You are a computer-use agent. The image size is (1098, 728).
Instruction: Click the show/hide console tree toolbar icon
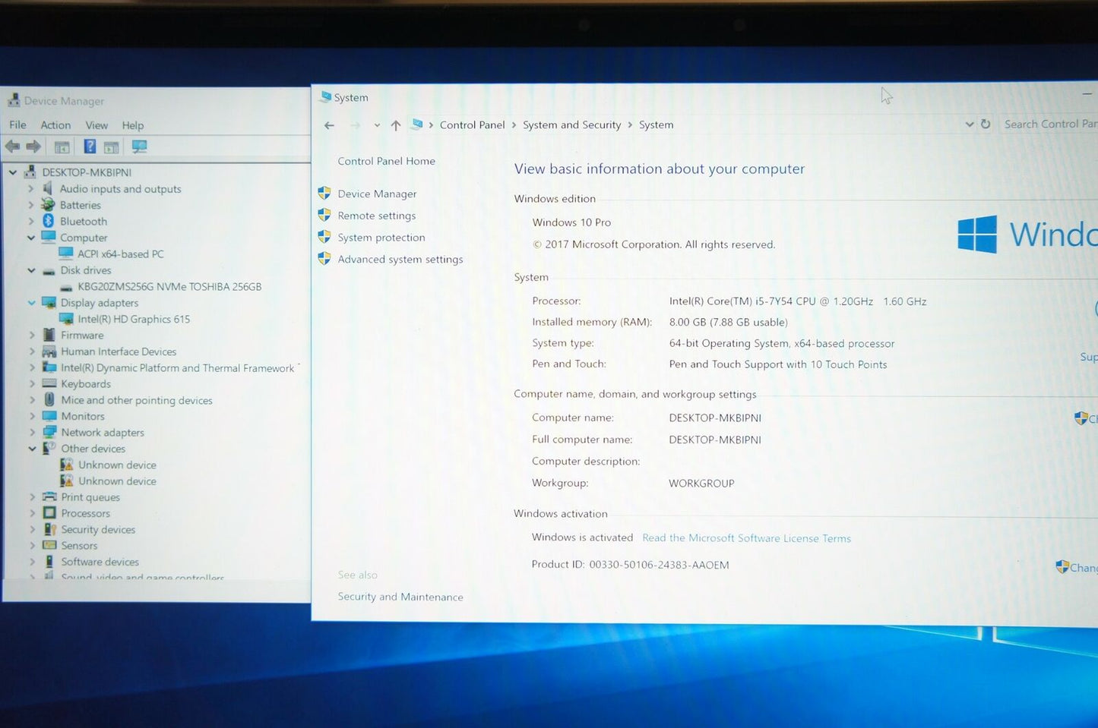(62, 147)
